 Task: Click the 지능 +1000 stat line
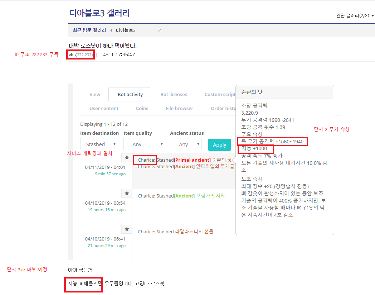254,149
